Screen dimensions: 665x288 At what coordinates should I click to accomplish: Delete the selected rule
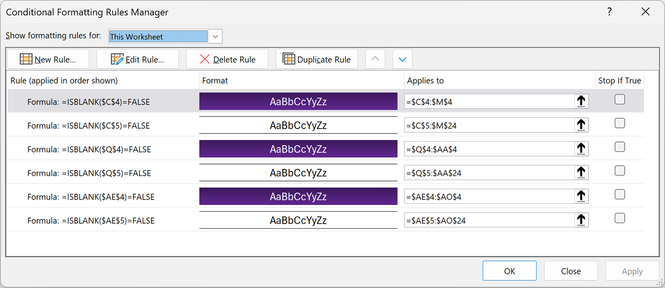pyautogui.click(x=227, y=59)
